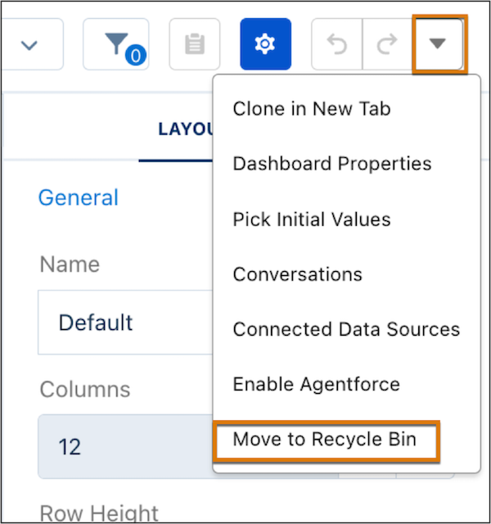Select Connected Data Sources
Screen dimensions: 491x524
click(x=346, y=329)
